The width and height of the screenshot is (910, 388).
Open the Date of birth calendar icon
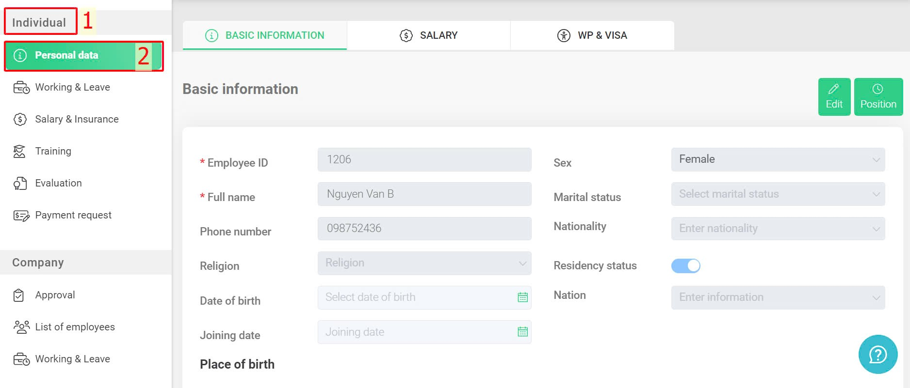point(522,297)
